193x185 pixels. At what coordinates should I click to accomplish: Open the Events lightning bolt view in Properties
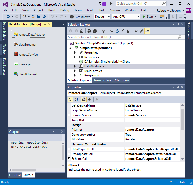(90, 99)
